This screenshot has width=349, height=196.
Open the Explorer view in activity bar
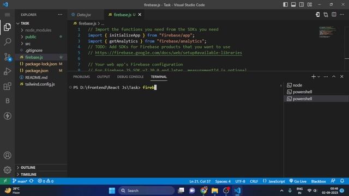pyautogui.click(x=7, y=27)
